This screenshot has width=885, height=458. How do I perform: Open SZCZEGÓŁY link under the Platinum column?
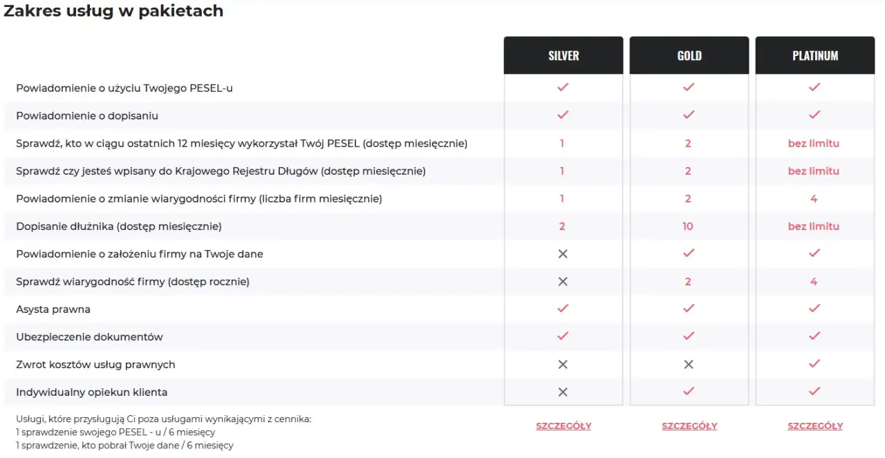coord(814,426)
